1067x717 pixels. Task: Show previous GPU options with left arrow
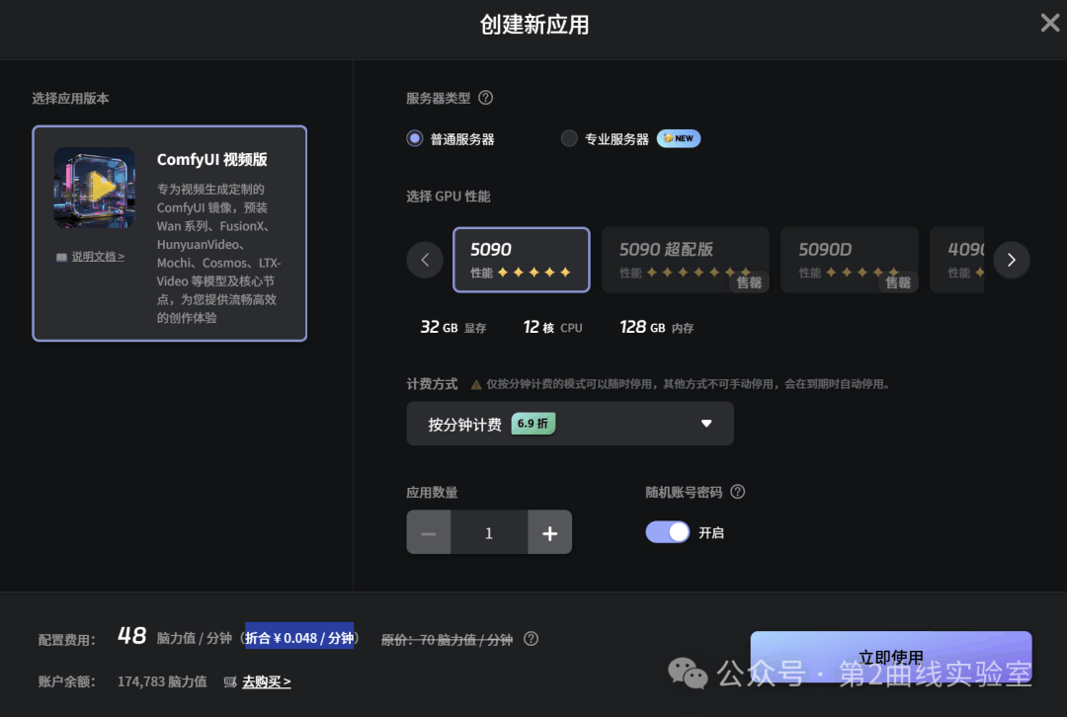click(425, 260)
